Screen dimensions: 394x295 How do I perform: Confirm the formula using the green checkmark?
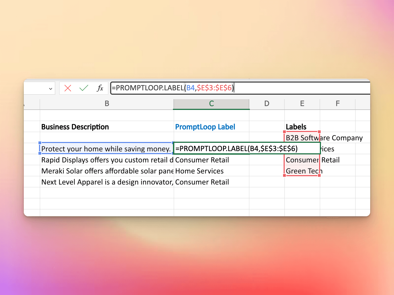click(x=84, y=88)
